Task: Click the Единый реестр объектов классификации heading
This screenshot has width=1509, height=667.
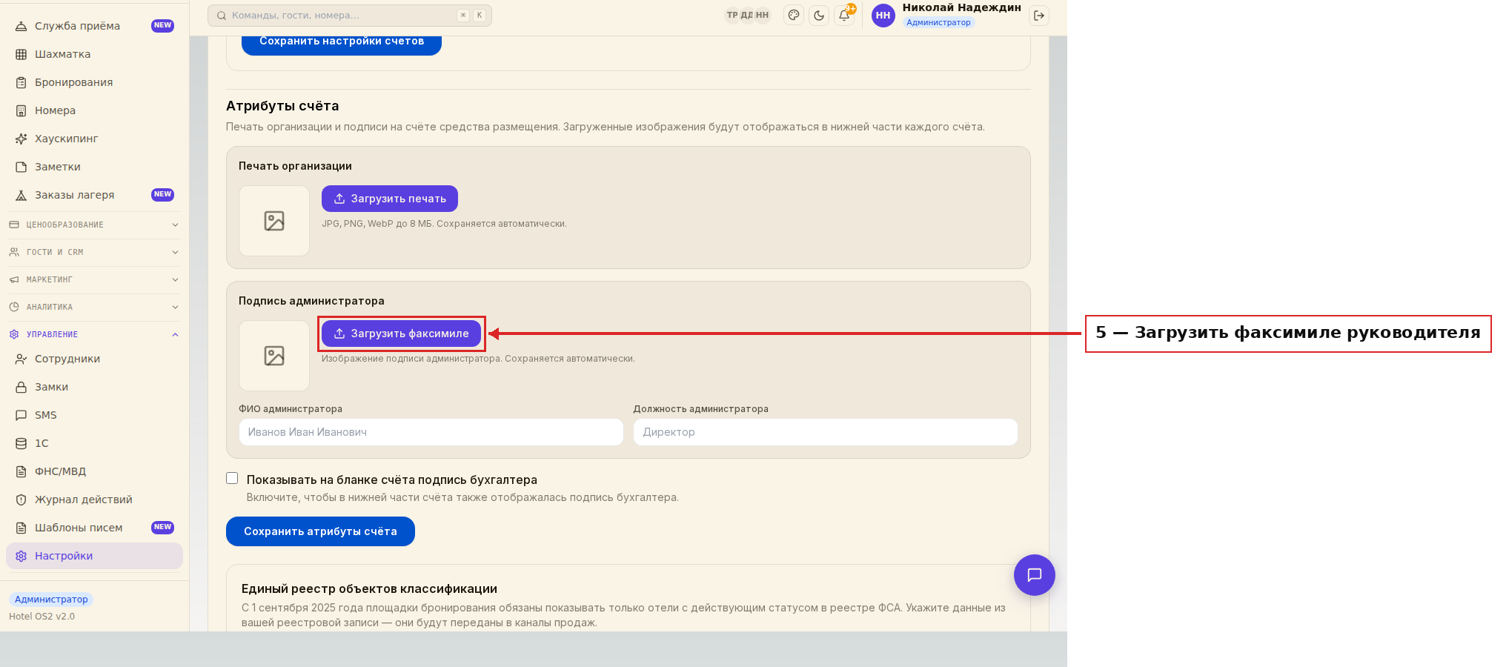Action: click(x=369, y=589)
